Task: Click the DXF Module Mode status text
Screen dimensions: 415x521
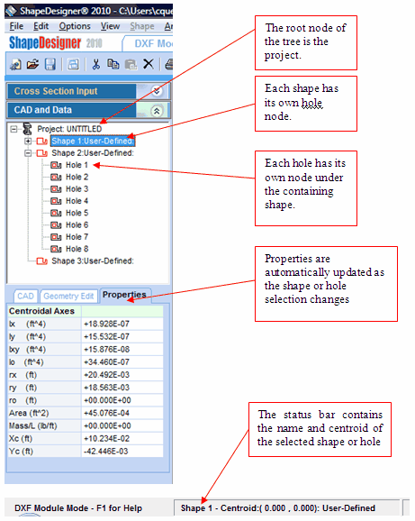Action: point(78,508)
